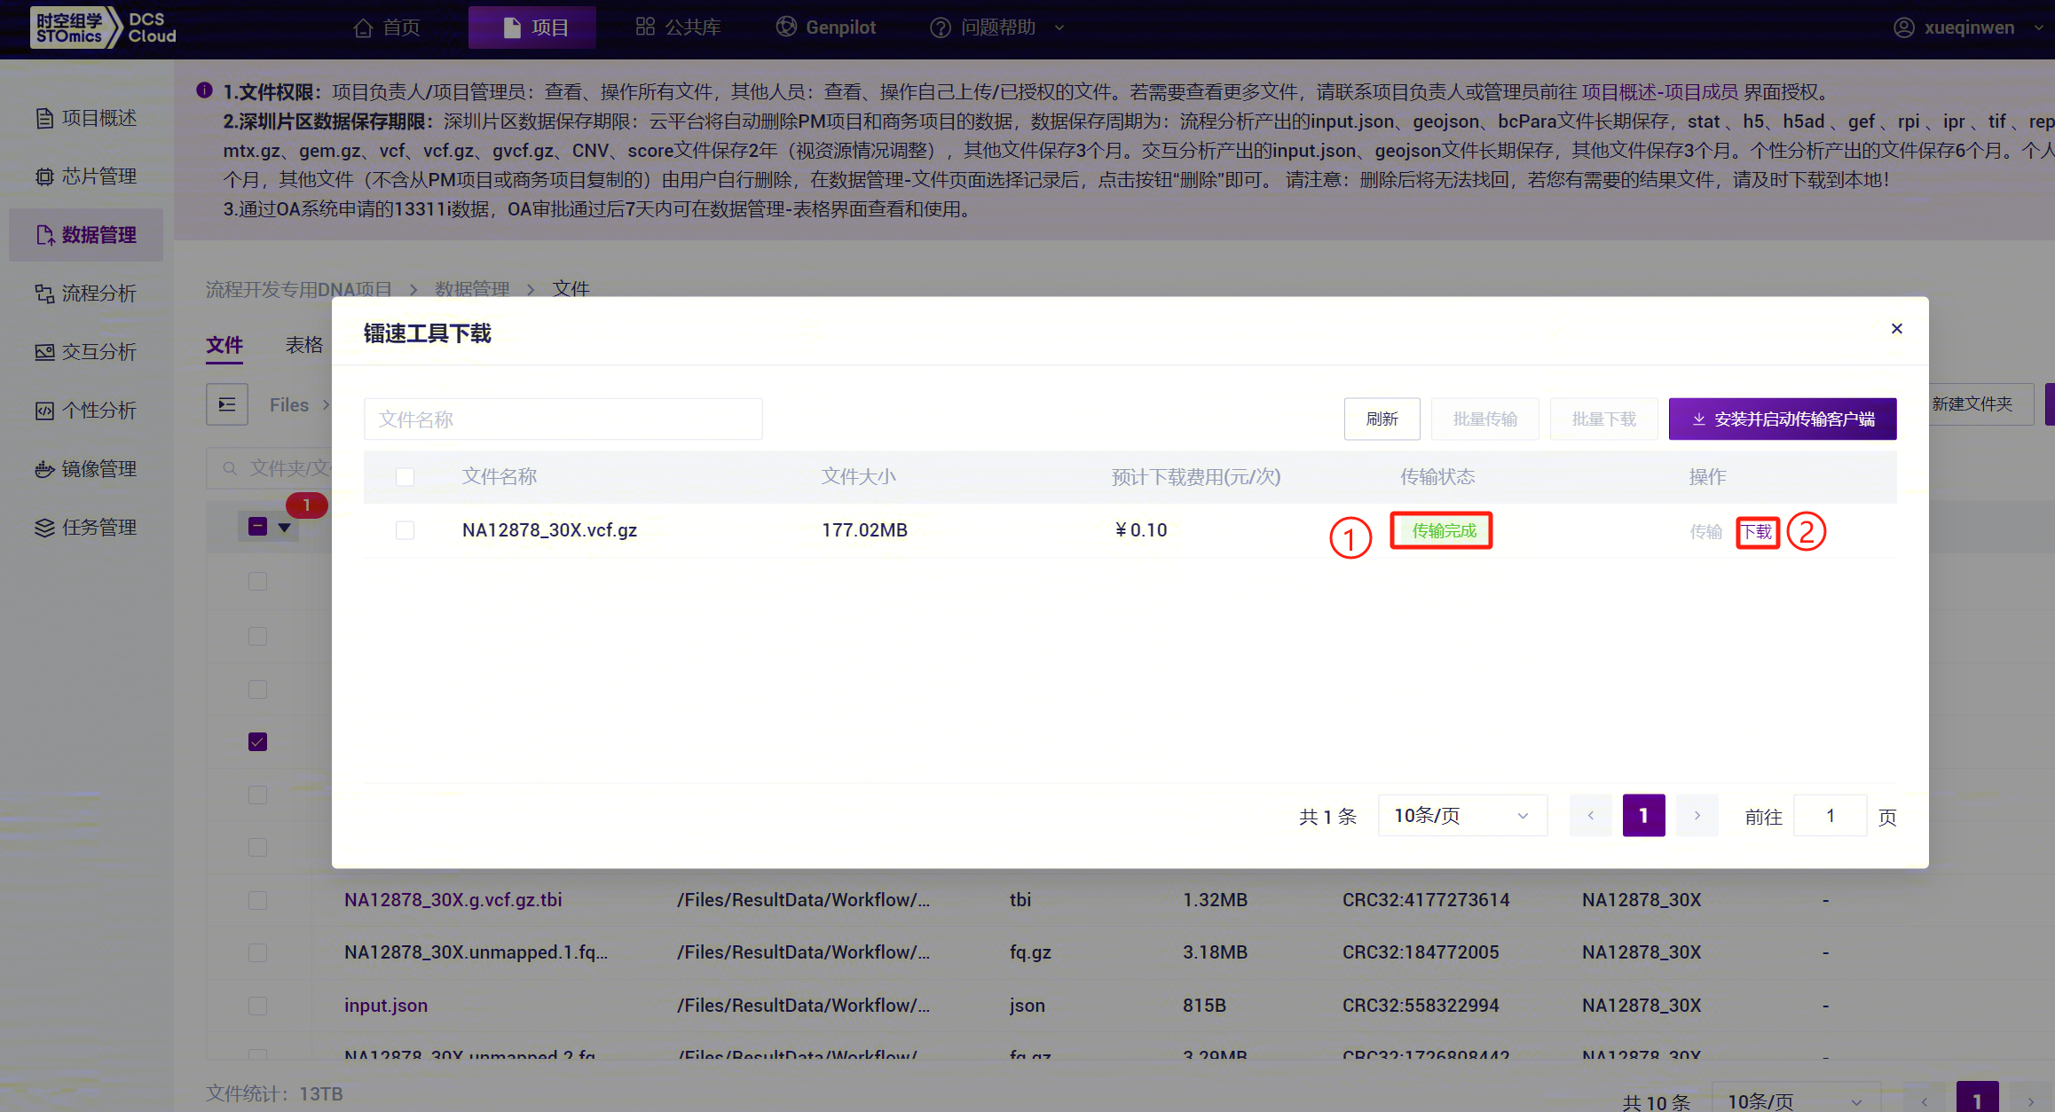Close the 镭速工具下载 dialog
This screenshot has height=1112, width=2055.
[x=1897, y=329]
